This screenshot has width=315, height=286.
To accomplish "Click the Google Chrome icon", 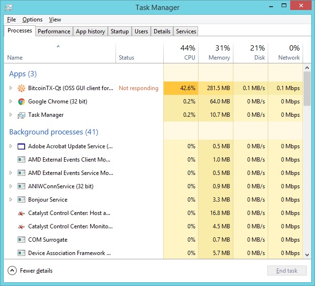I will click(x=21, y=102).
